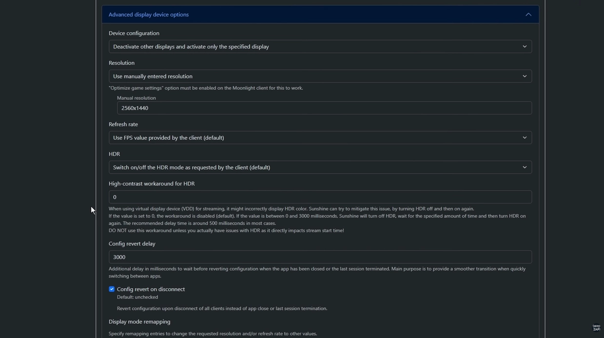The width and height of the screenshot is (604, 338).
Task: Open the "Switch on/off the HDR mode" dropdown
Action: 312,167
